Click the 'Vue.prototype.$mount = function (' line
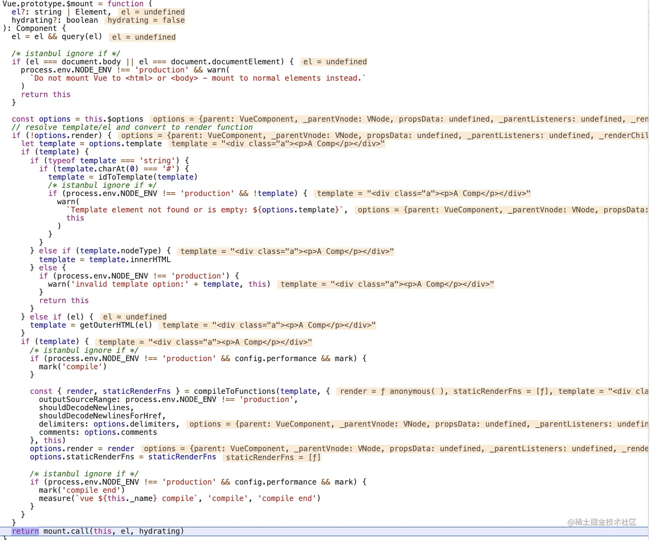The width and height of the screenshot is (650, 540). [x=77, y=4]
